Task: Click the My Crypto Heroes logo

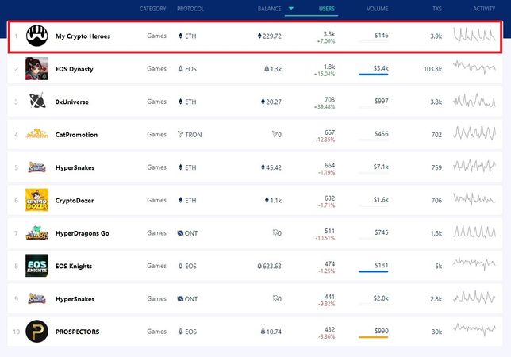Action: point(36,36)
